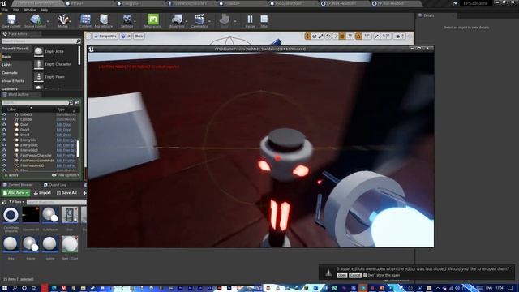The height and width of the screenshot is (292, 519).
Task: Open the viewport options dropdown arrow
Action: point(88,36)
